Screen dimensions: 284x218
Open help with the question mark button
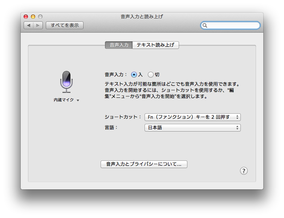pyautogui.click(x=244, y=171)
